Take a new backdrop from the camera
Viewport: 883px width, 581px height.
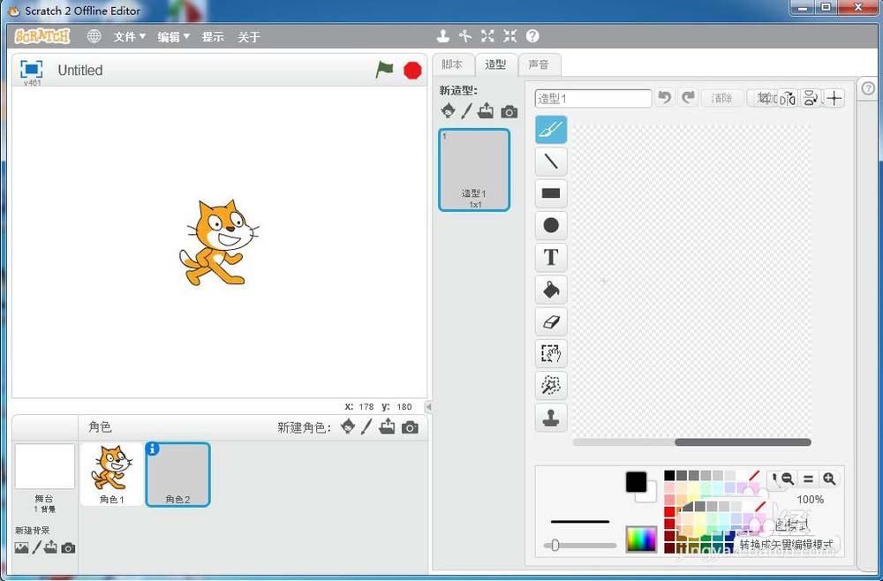pyautogui.click(x=68, y=547)
